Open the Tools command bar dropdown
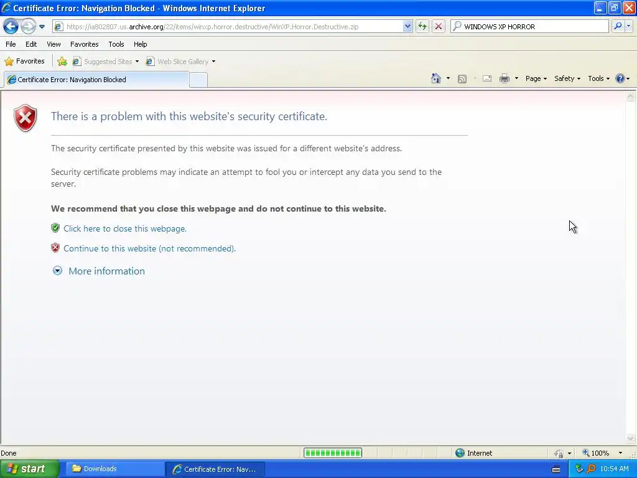This screenshot has height=478, width=637. pos(599,79)
